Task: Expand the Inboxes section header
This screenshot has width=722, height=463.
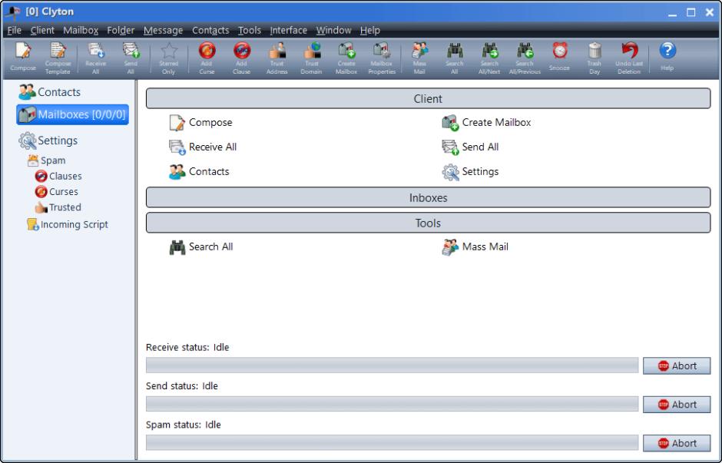Action: (428, 197)
